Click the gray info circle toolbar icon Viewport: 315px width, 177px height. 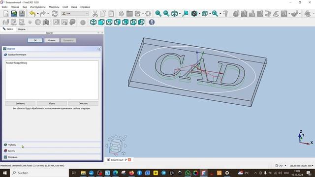[x=83, y=22]
